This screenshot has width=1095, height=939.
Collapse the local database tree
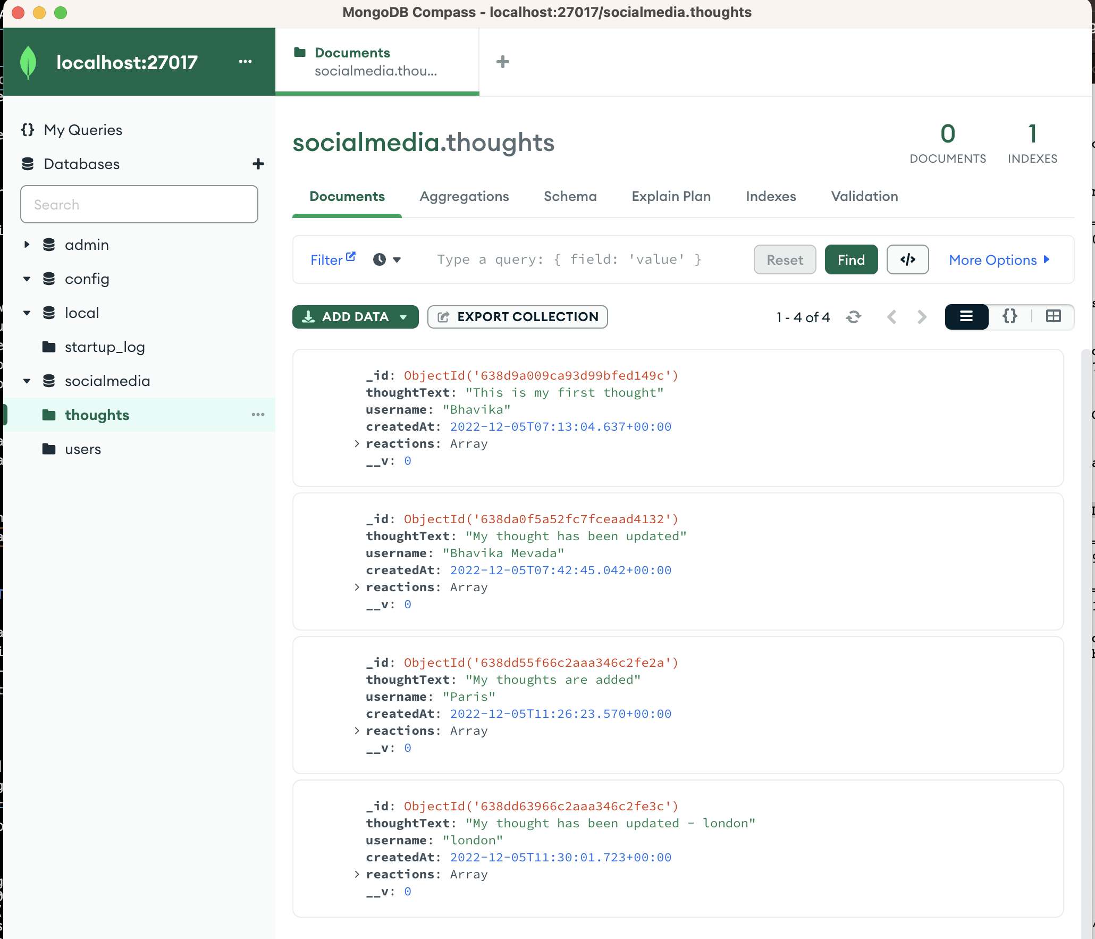click(26, 313)
